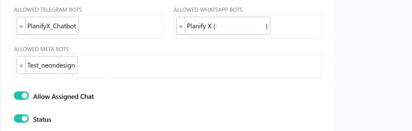Click the grey side panel on the right
Image resolution: width=412 pixels, height=131 pixels.
[x=373, y=64]
